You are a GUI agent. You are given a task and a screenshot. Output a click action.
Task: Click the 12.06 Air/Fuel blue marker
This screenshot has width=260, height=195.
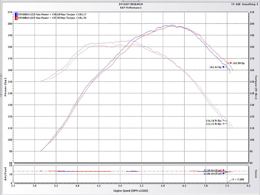coord(223,173)
